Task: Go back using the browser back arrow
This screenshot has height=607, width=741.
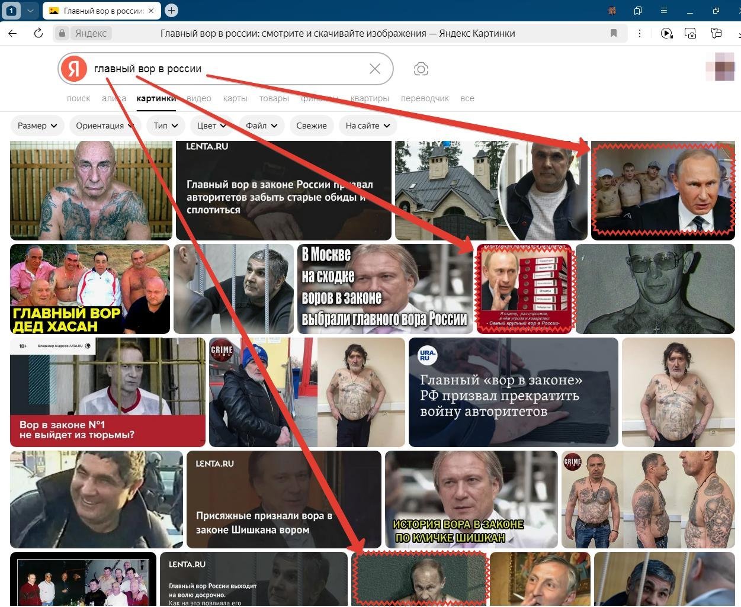Action: [x=12, y=33]
